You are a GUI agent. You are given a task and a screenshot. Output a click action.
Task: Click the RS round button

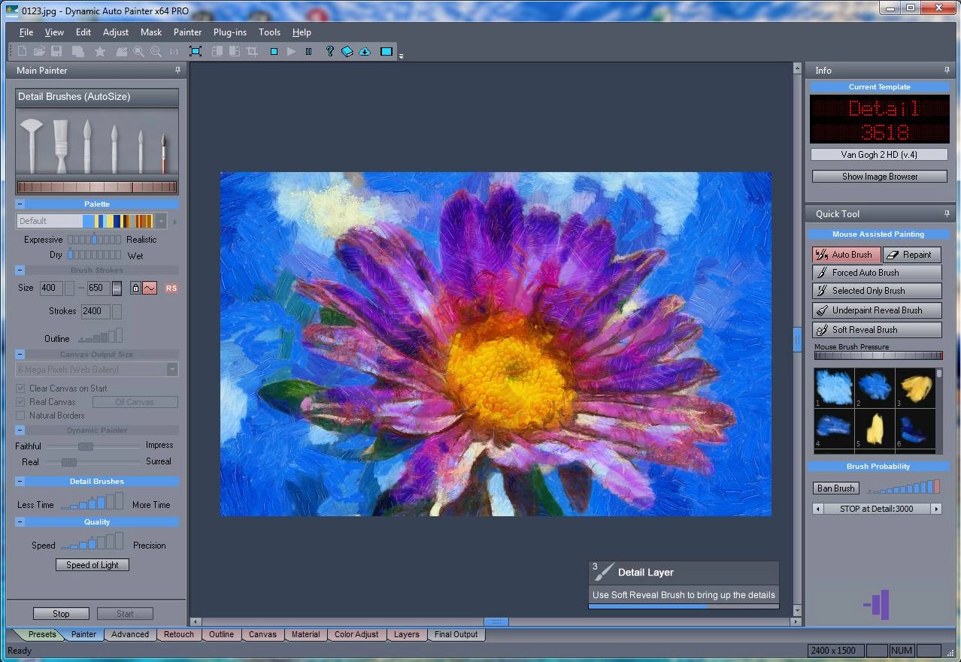(x=171, y=288)
